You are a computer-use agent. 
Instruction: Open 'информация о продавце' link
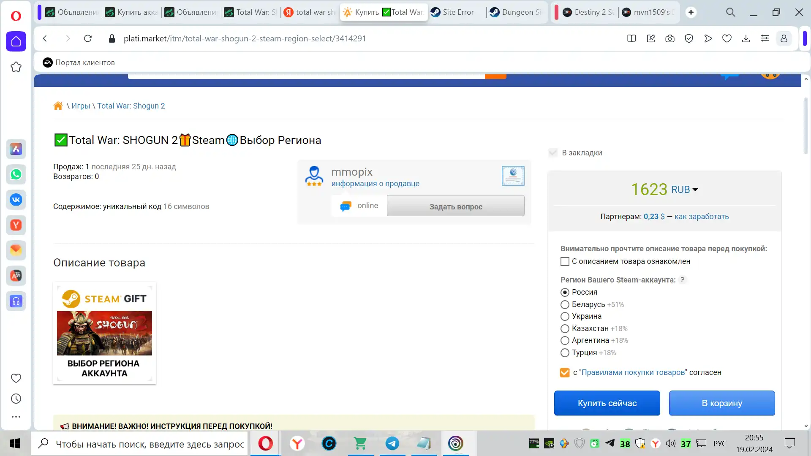375,184
